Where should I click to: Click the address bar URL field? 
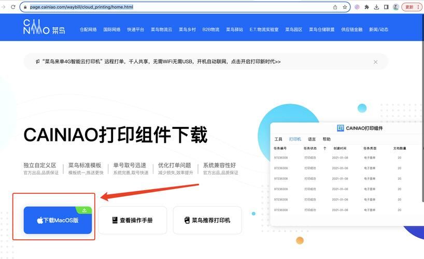click(185, 7)
